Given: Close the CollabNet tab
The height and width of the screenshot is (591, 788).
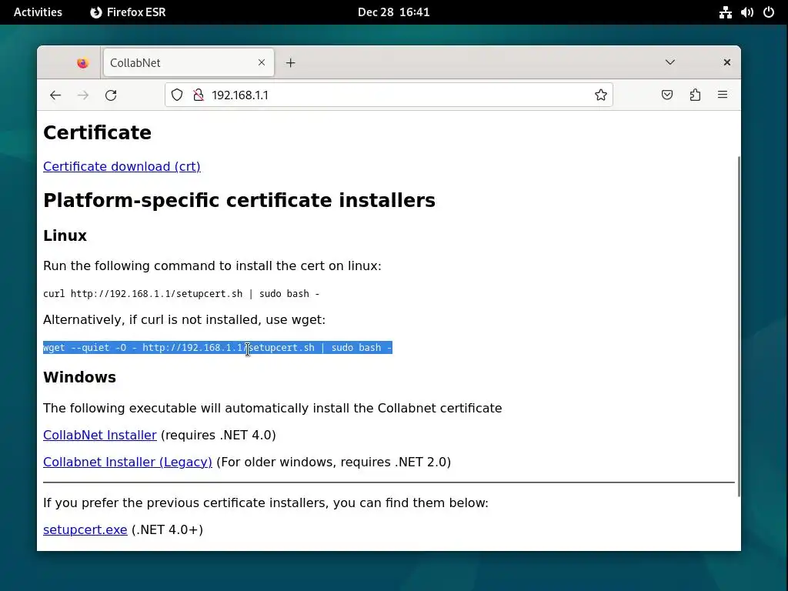Looking at the screenshot, I should click(262, 62).
